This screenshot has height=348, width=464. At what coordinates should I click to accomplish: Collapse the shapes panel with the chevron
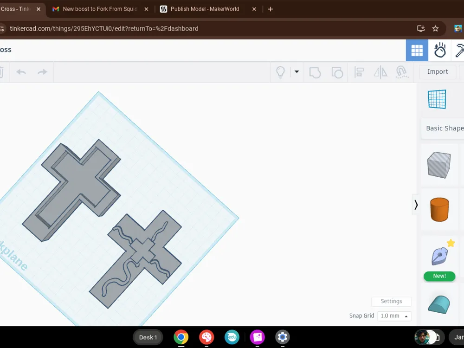coord(415,204)
